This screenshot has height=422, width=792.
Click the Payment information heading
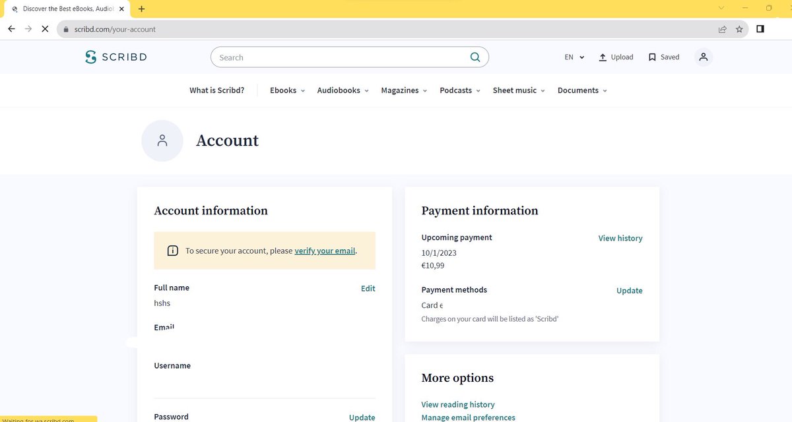point(480,211)
